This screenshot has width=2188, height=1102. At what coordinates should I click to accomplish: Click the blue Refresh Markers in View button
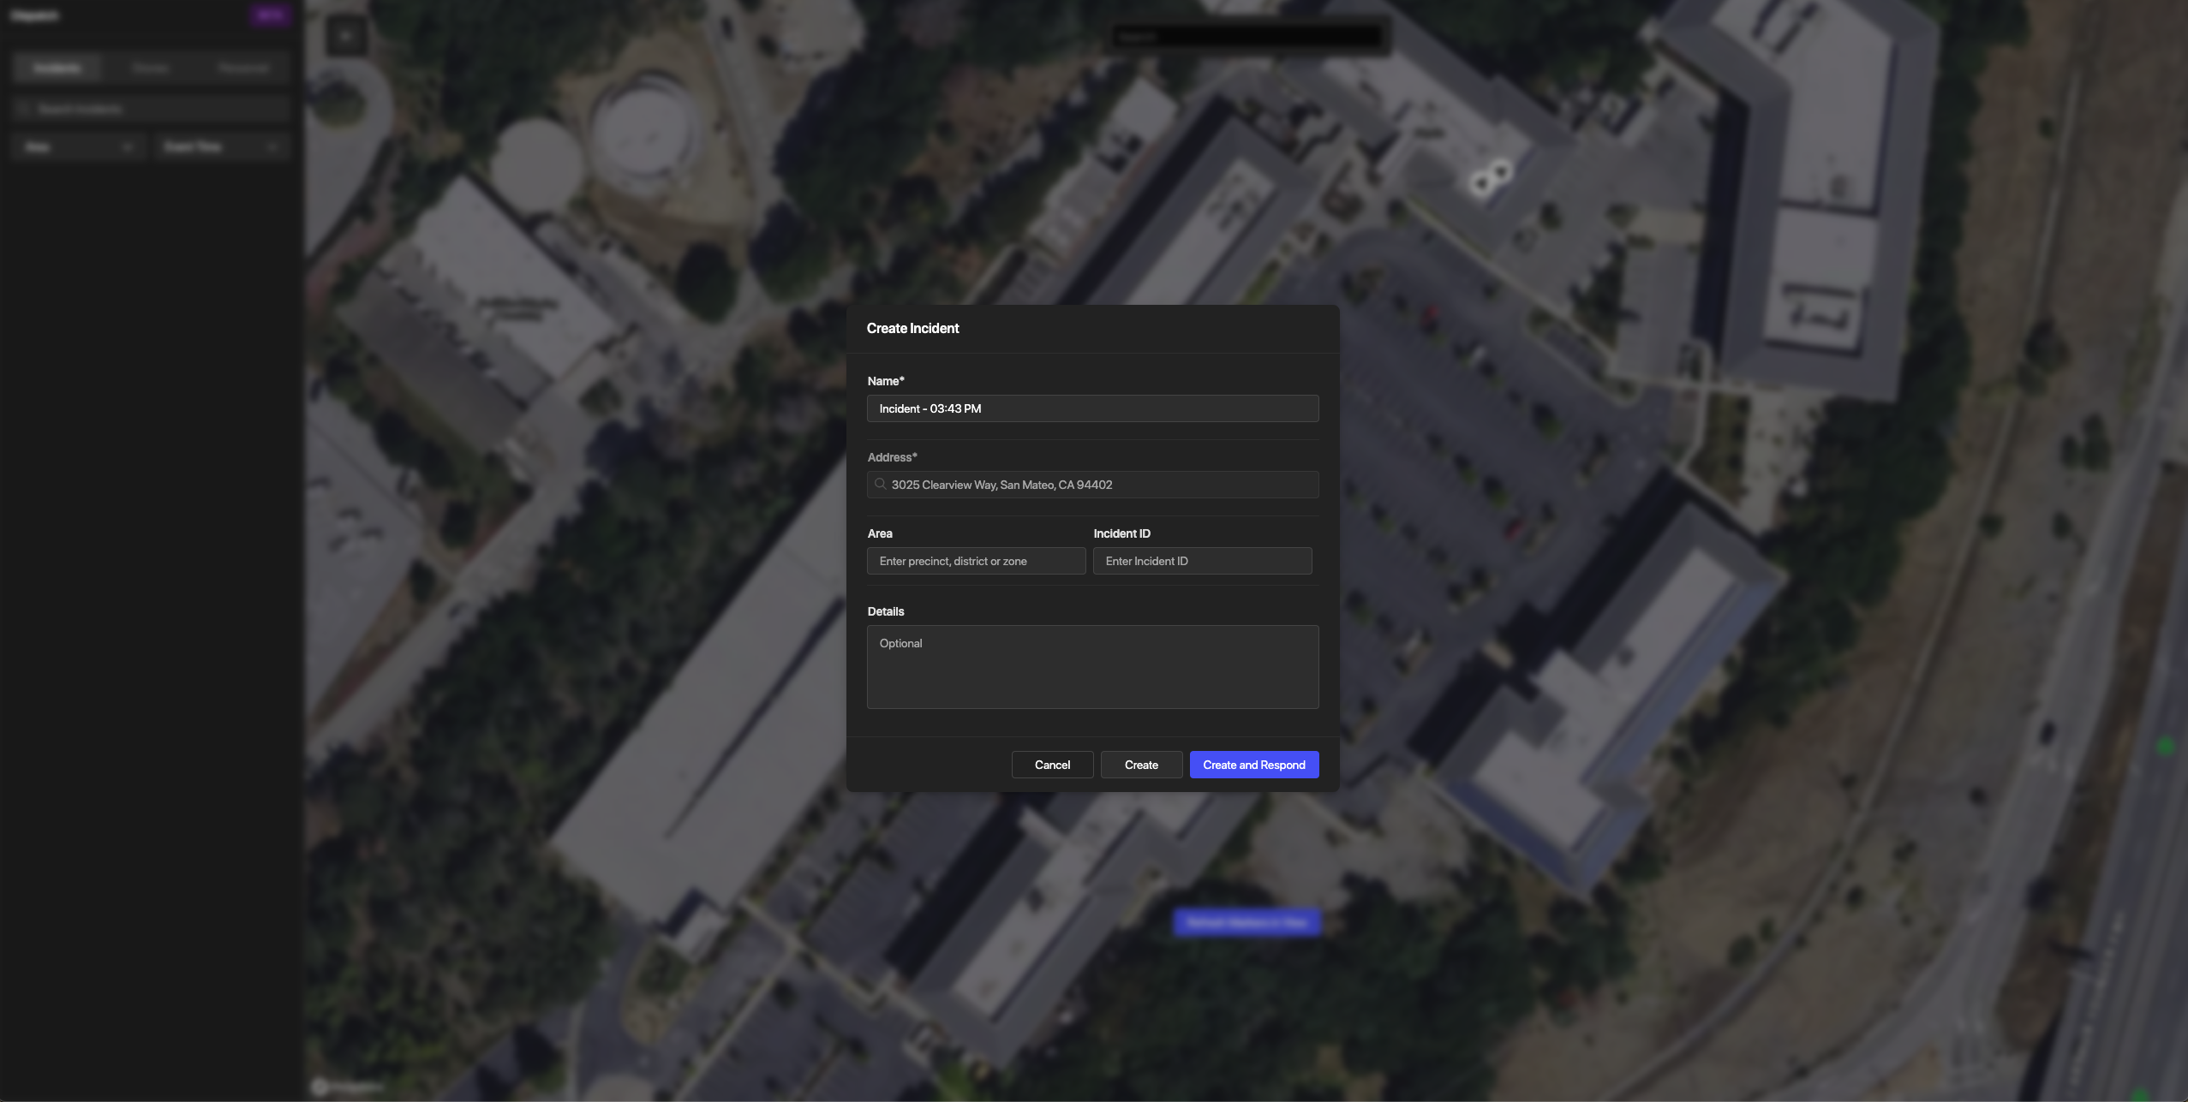pos(1246,922)
